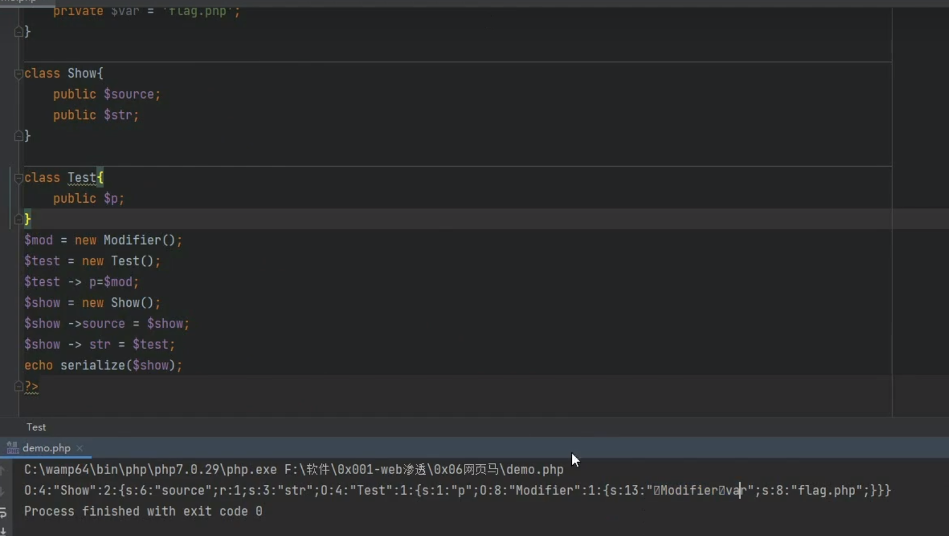Click the Test breadcrumb below the editor
This screenshot has height=536, width=949.
[x=36, y=427]
